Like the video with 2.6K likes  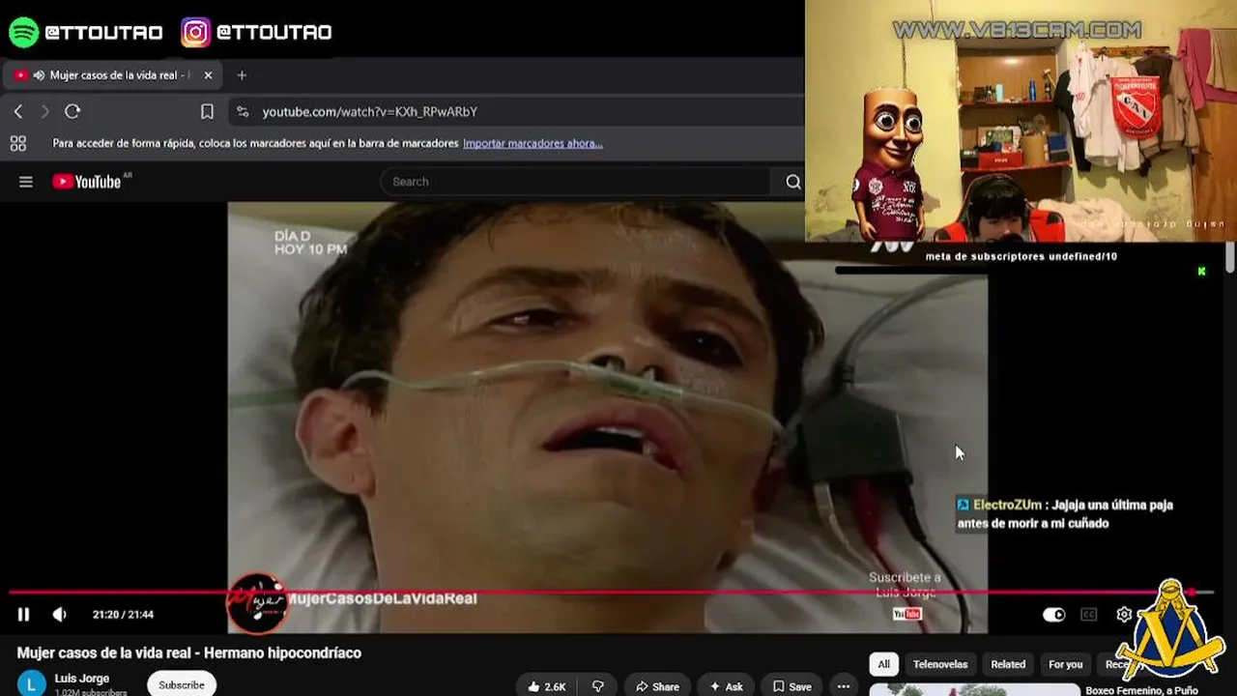click(546, 686)
